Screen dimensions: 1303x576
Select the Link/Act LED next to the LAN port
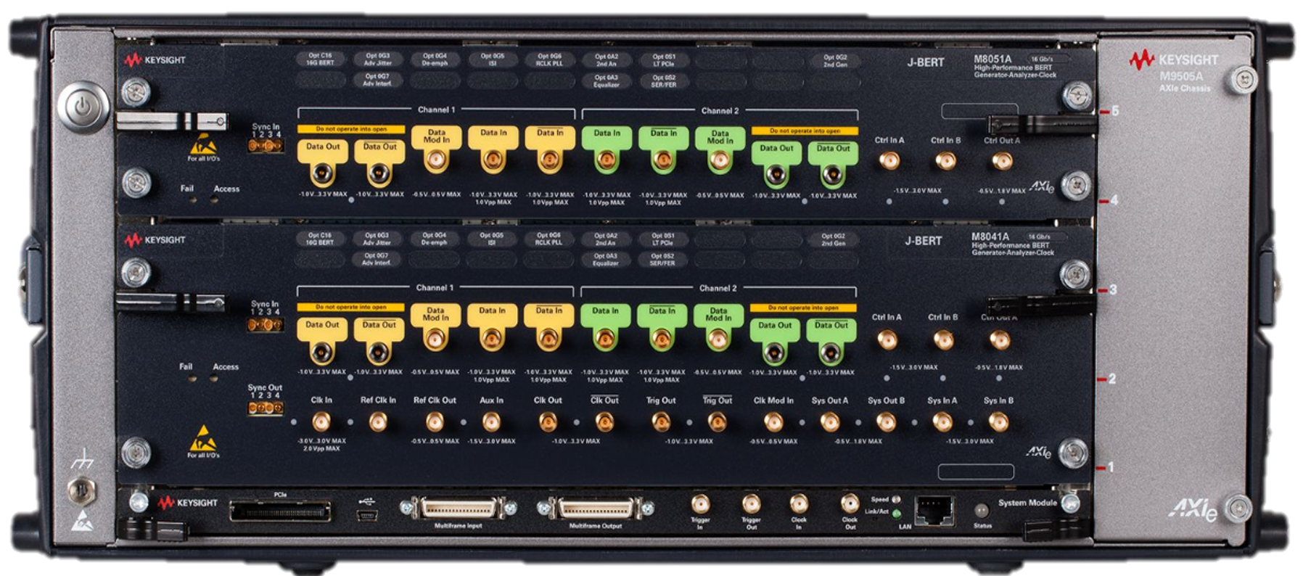tap(896, 513)
